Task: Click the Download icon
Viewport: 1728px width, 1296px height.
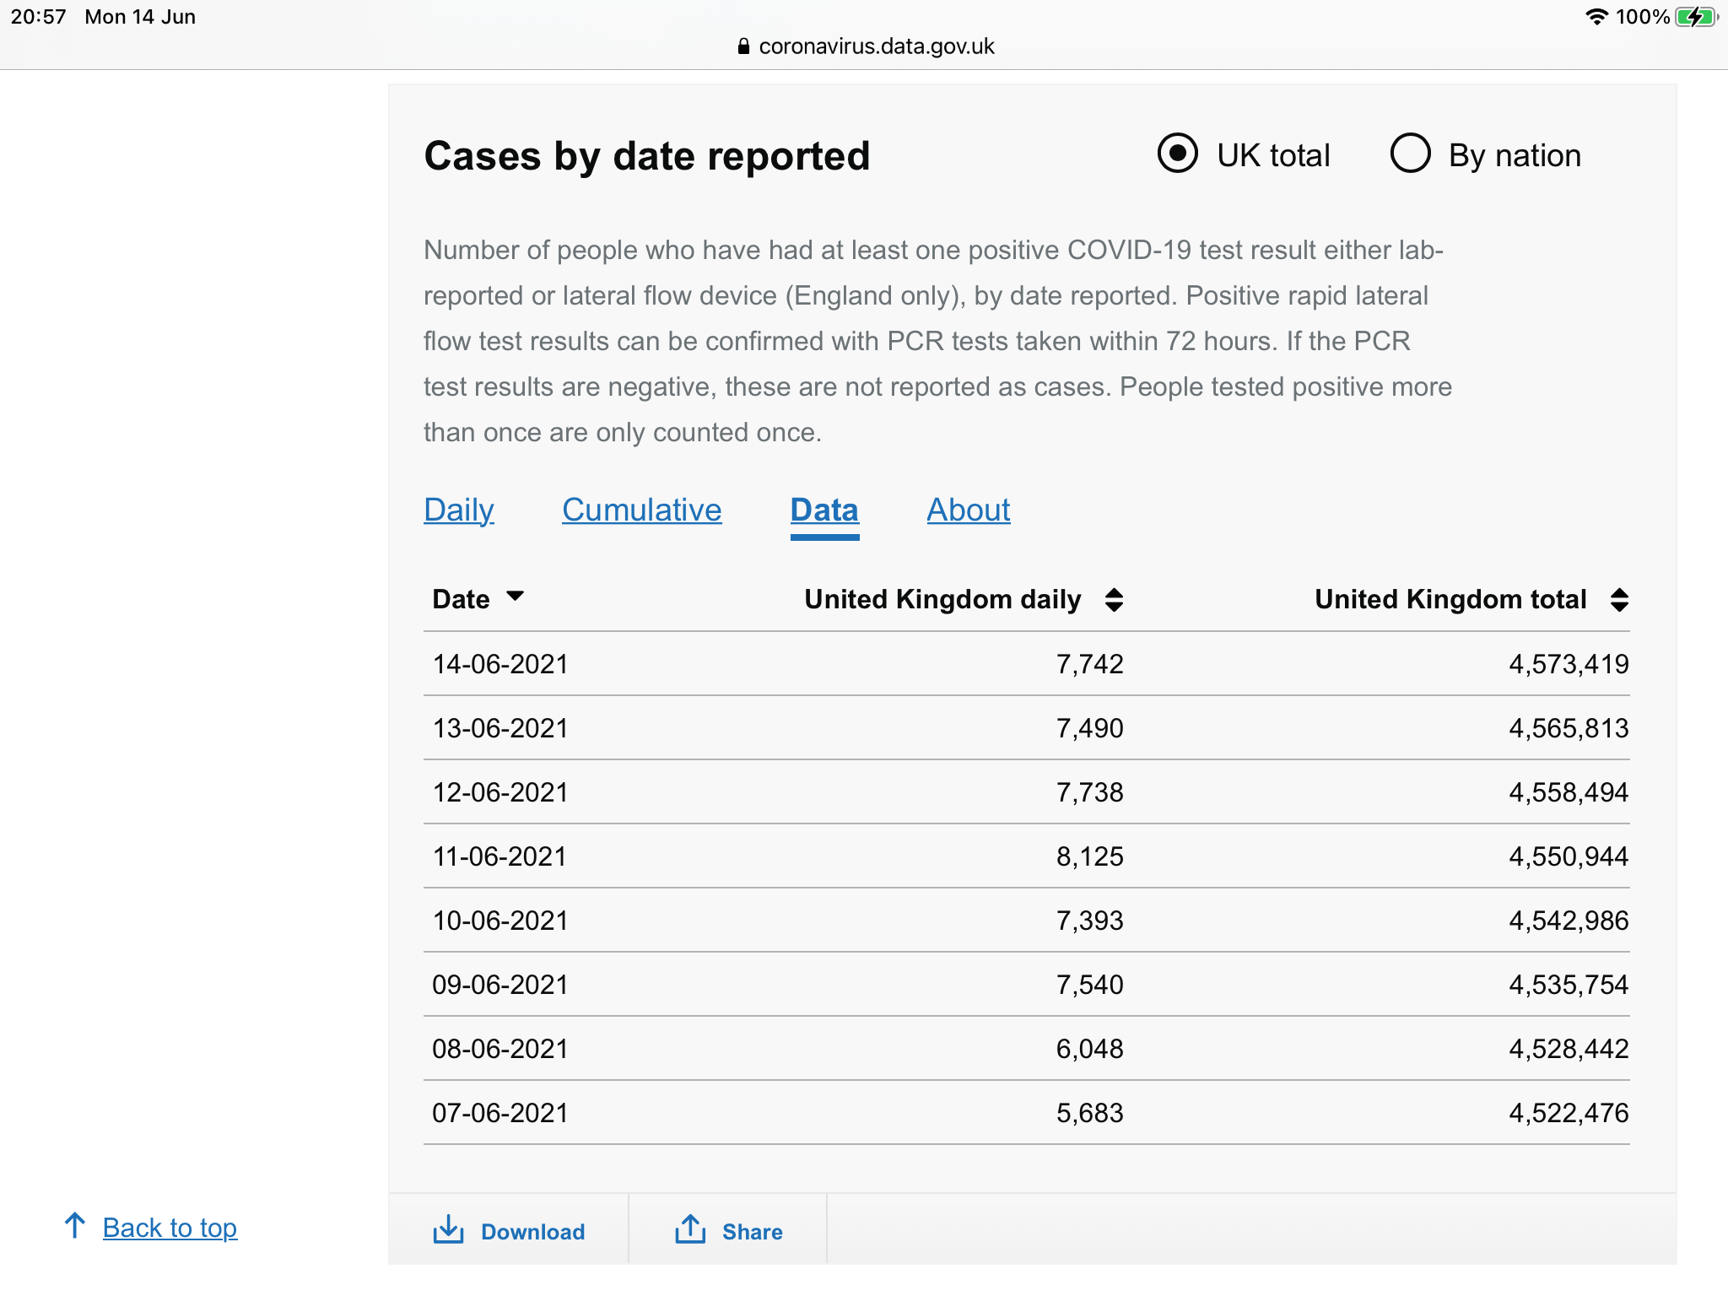Action: click(449, 1230)
